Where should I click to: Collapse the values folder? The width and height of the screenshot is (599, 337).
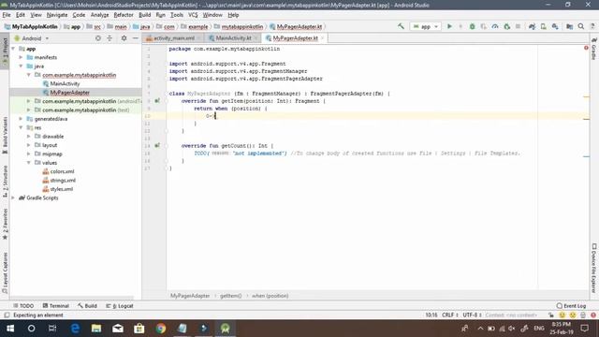[x=29, y=163]
